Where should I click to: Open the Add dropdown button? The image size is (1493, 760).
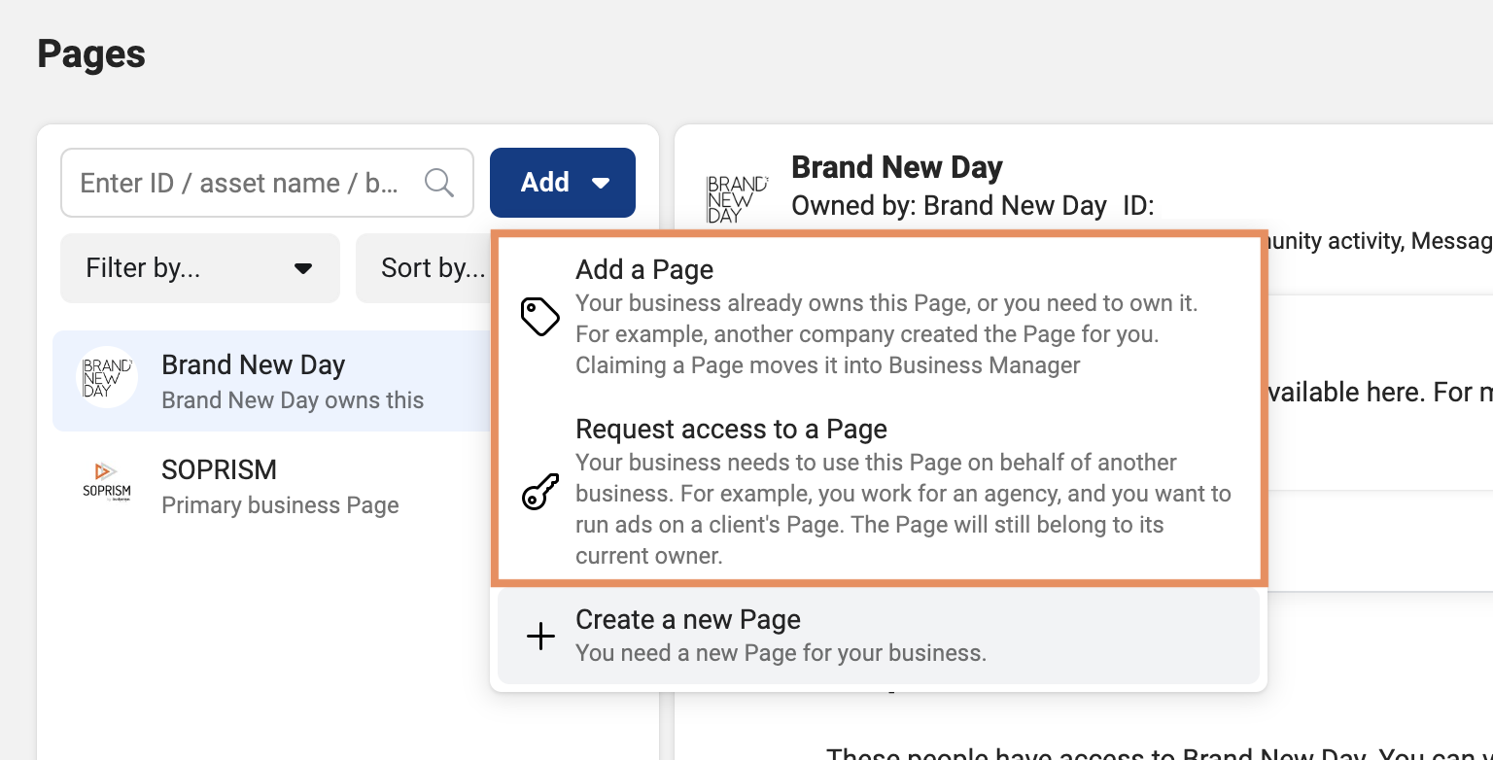563,183
